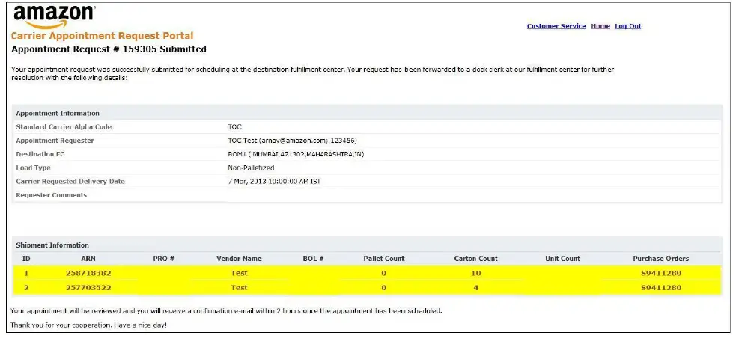Image resolution: width=736 pixels, height=338 pixels.
Task: Select ARN 258718382
Action: (x=88, y=273)
